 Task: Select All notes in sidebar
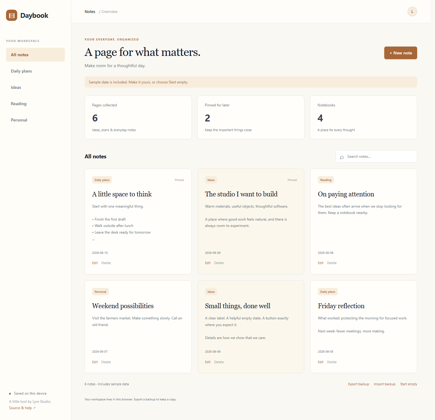coord(35,55)
